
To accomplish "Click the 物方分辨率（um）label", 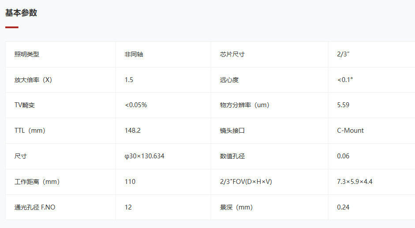I will pos(245,105).
